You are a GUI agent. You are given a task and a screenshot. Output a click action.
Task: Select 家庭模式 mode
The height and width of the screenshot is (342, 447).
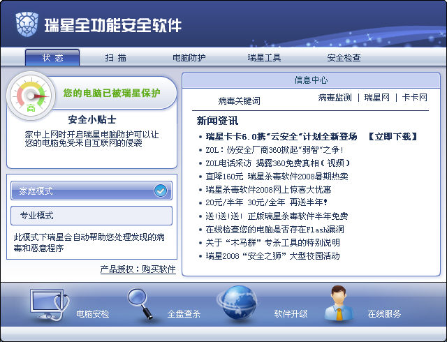[91, 191]
